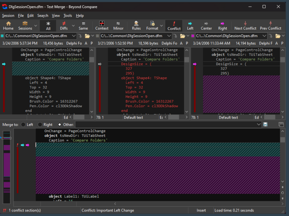Screen dimensions: 289x216
Task: Click the Minor differences button
Action: click(118, 26)
